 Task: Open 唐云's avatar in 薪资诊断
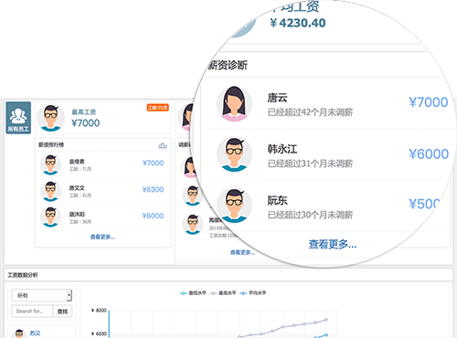click(x=234, y=104)
